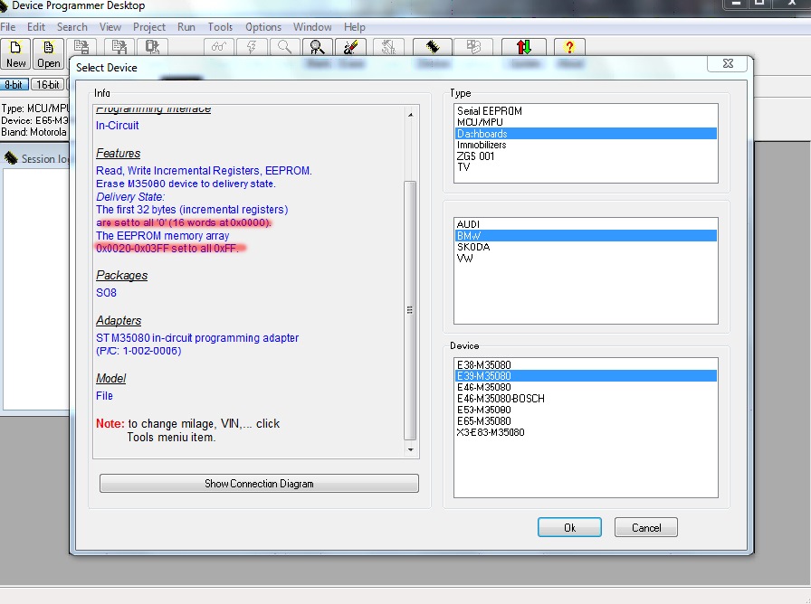Select device E53-M35080
This screenshot has width=811, height=604.
coord(586,410)
